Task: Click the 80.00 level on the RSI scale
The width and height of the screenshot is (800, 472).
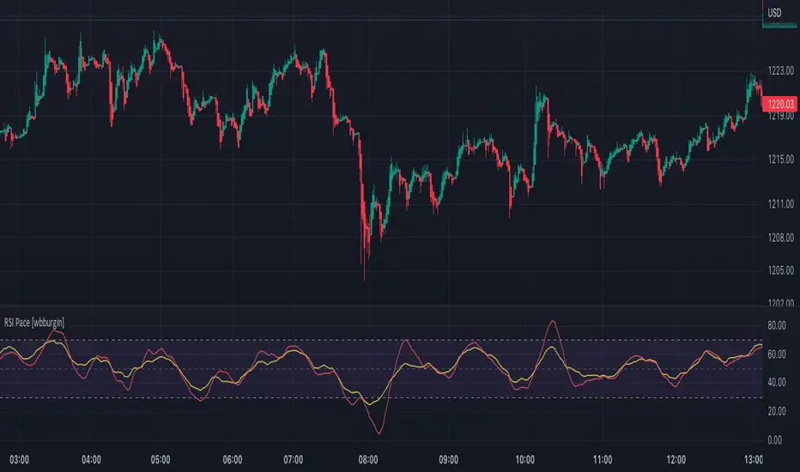Action: pos(779,326)
